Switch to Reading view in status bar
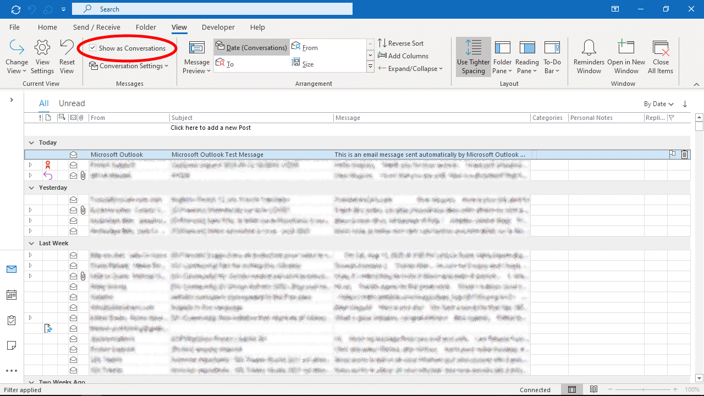The image size is (704, 396). [x=593, y=389]
